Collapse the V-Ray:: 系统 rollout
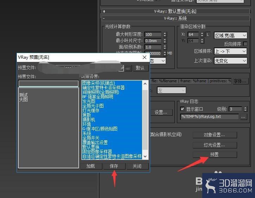 click(175, 18)
